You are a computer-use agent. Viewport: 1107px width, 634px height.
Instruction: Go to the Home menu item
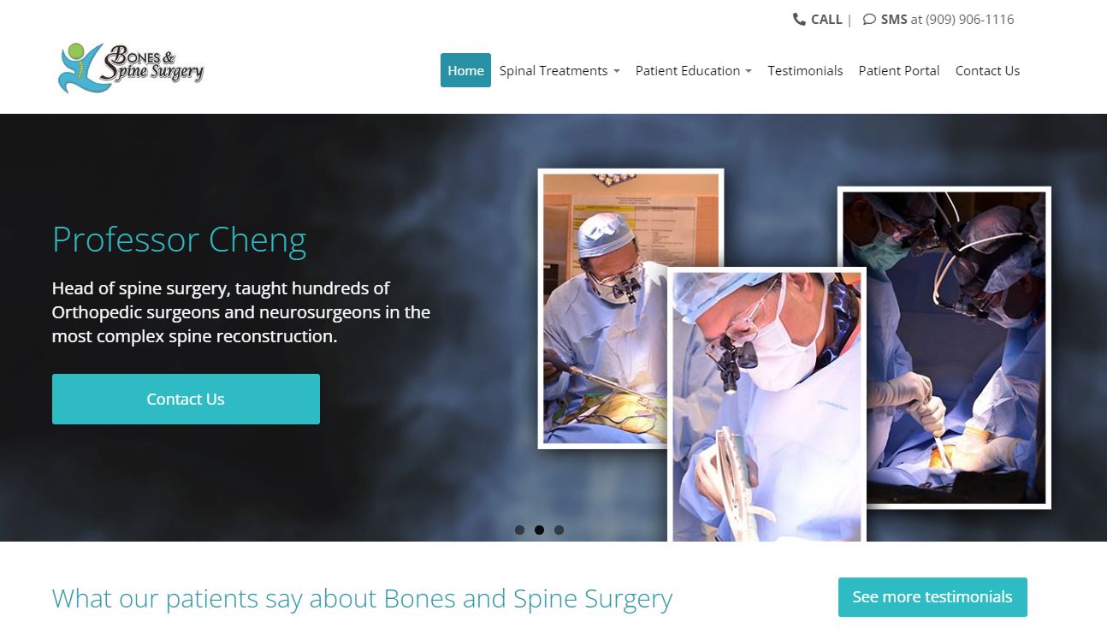click(x=465, y=70)
